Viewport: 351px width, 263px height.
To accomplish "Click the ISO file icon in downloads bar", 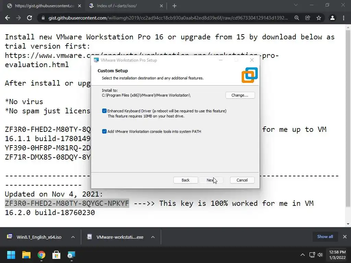I will point(10,236).
